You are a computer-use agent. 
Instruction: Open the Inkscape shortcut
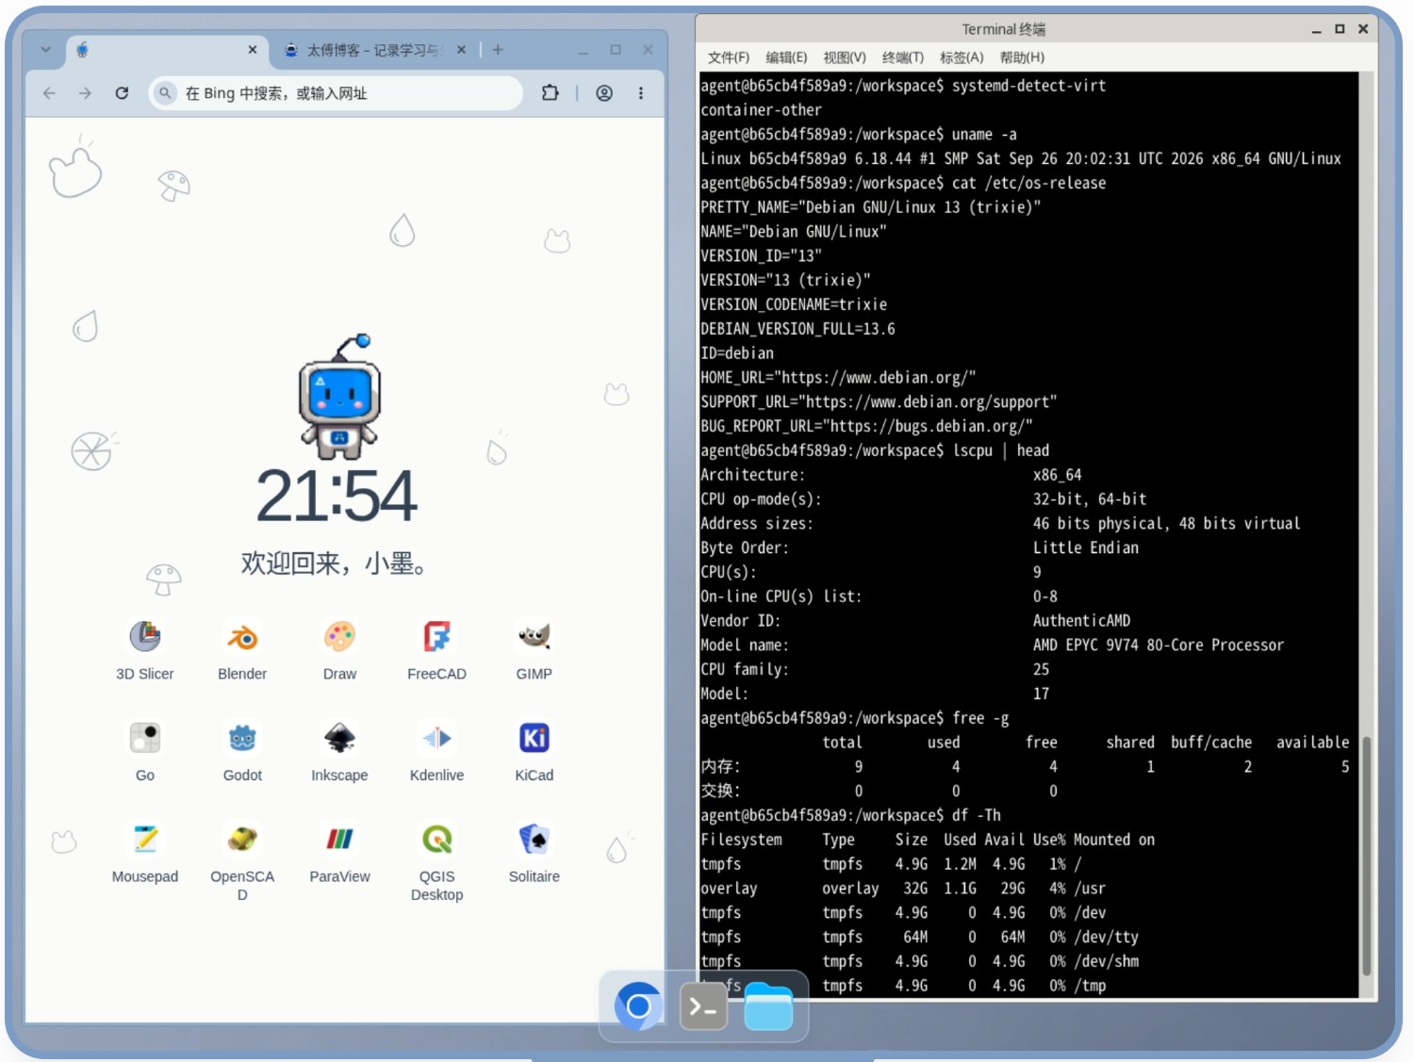coord(339,739)
